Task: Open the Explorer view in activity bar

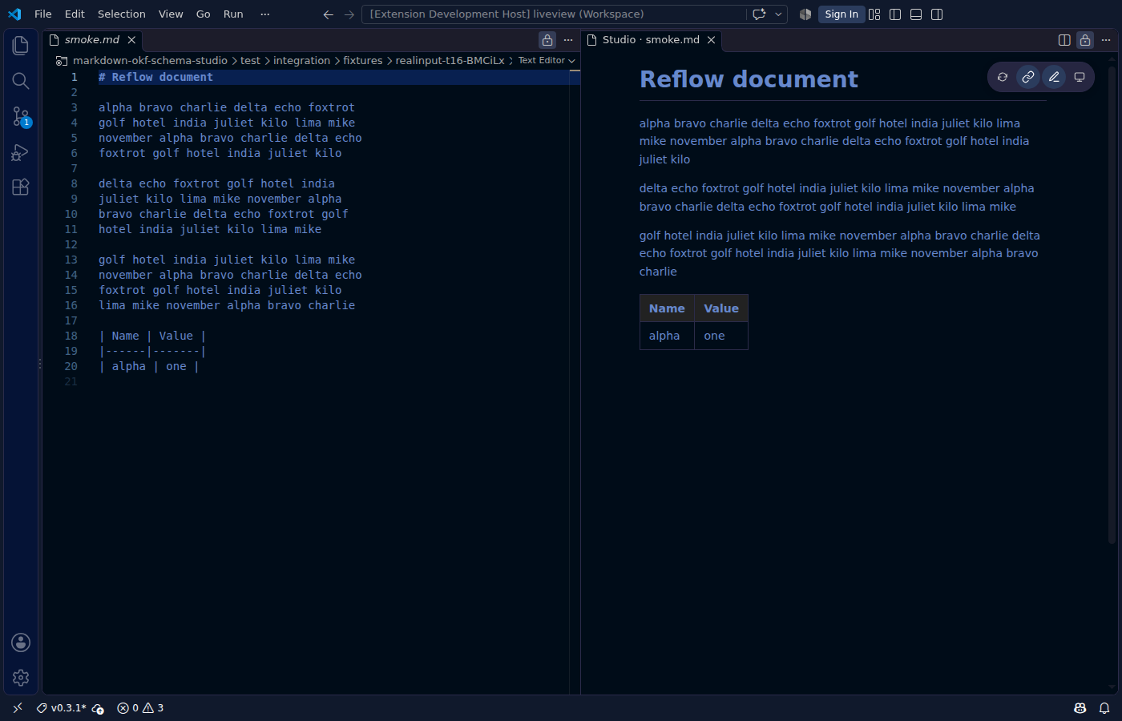Action: [x=21, y=46]
